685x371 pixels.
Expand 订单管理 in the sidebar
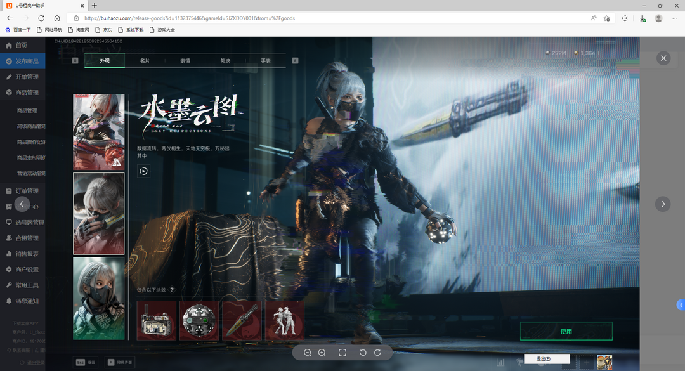click(x=27, y=191)
